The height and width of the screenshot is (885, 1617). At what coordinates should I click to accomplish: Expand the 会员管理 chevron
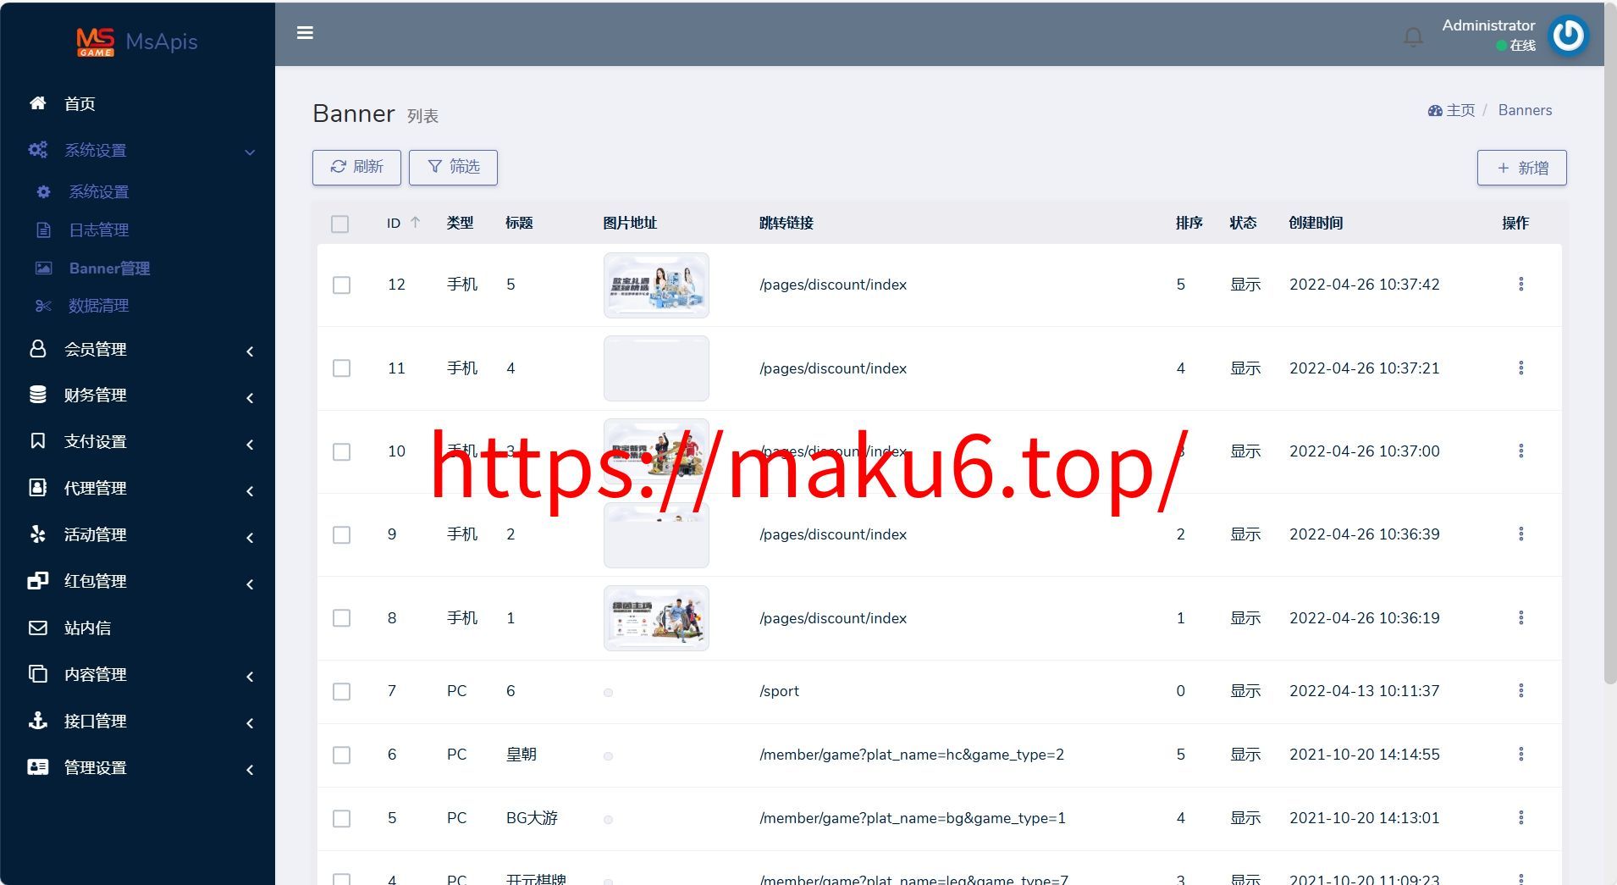(x=250, y=351)
